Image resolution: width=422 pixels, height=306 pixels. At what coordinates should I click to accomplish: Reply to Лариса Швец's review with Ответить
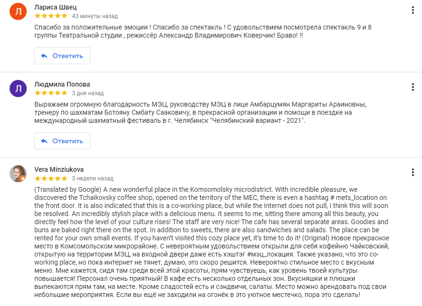62,56
